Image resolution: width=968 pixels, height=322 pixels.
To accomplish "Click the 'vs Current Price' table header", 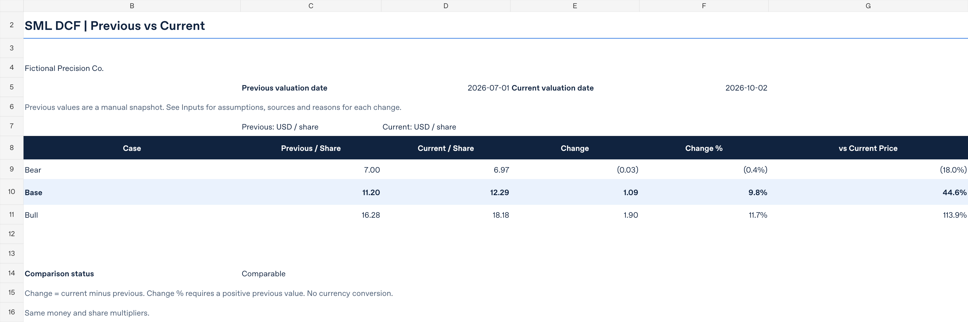I will pos(868,148).
